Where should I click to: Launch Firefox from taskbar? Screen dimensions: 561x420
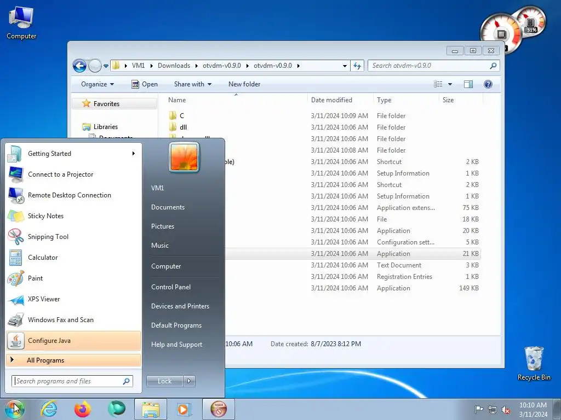click(82, 409)
